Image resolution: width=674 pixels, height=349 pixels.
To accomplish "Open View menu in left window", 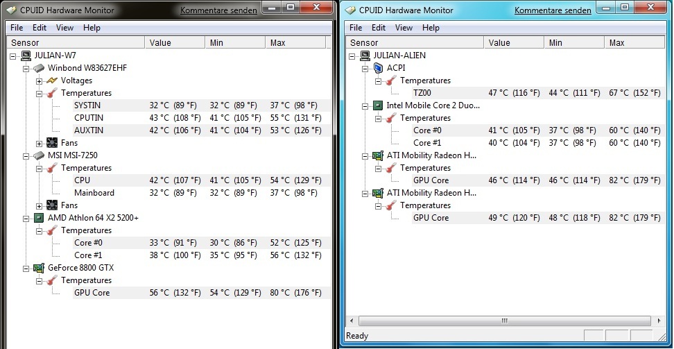I will coord(64,28).
